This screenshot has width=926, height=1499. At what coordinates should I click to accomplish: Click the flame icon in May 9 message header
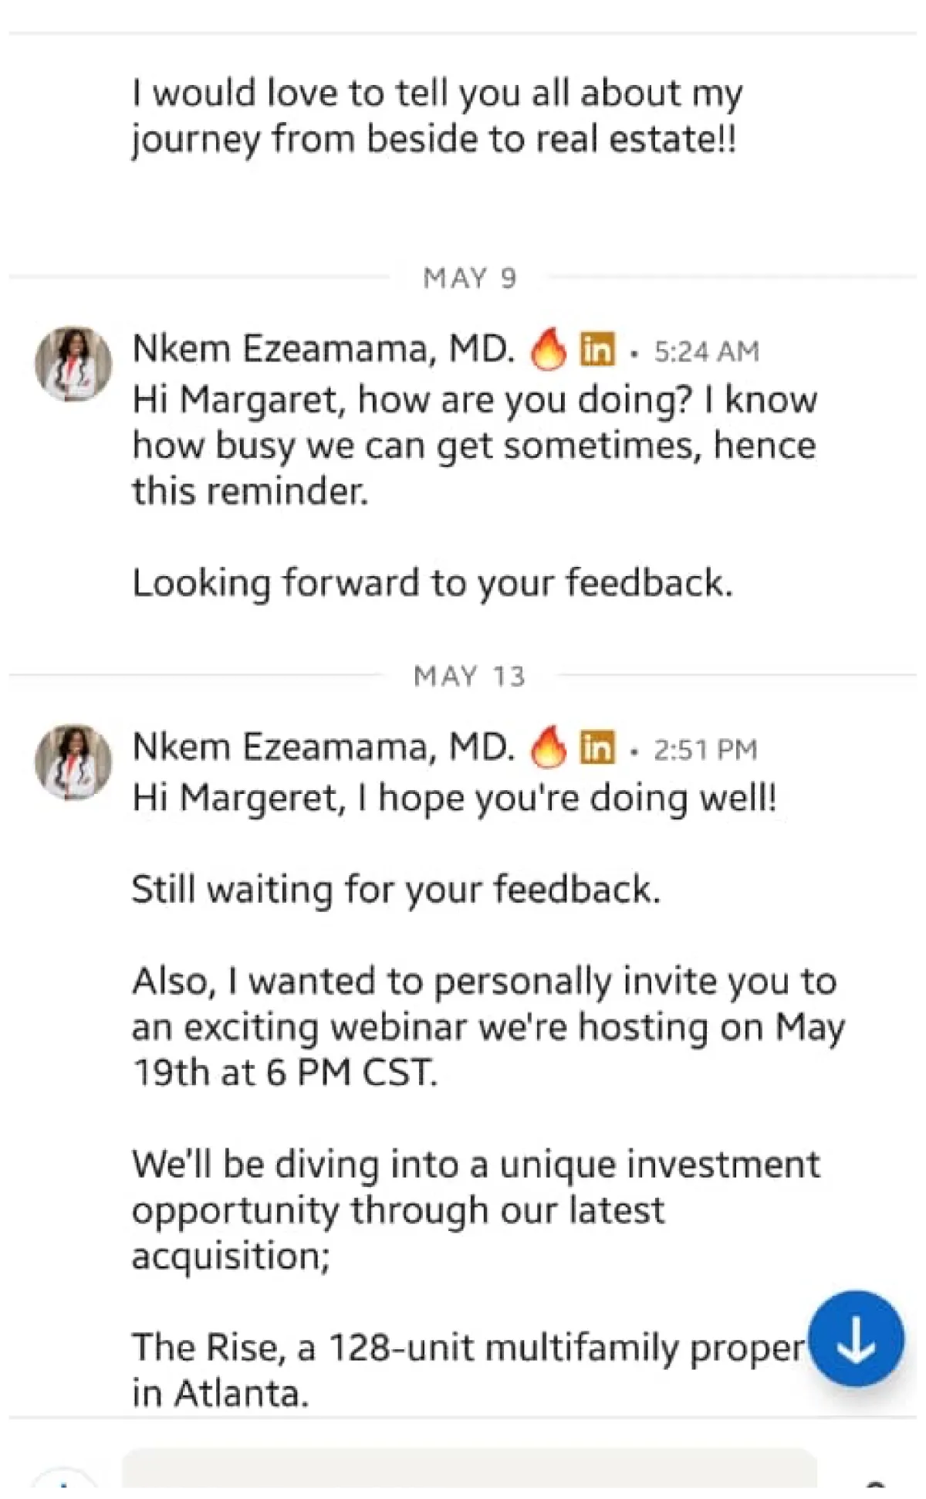click(548, 350)
